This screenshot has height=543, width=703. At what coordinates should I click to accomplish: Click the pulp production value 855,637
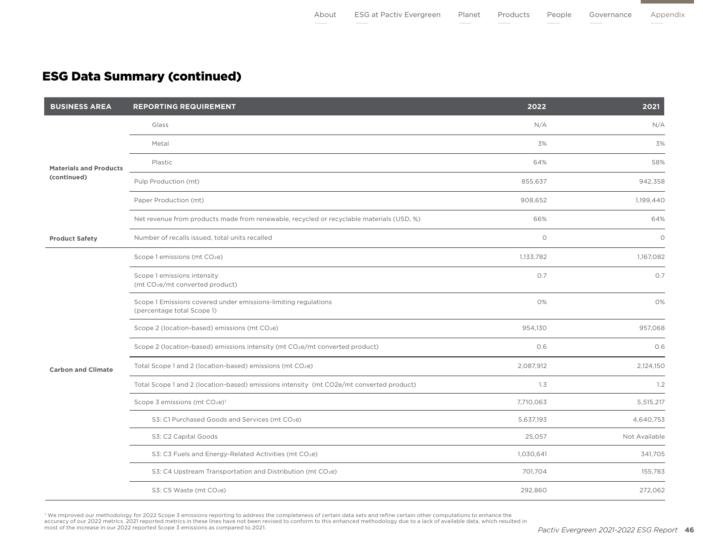click(534, 181)
